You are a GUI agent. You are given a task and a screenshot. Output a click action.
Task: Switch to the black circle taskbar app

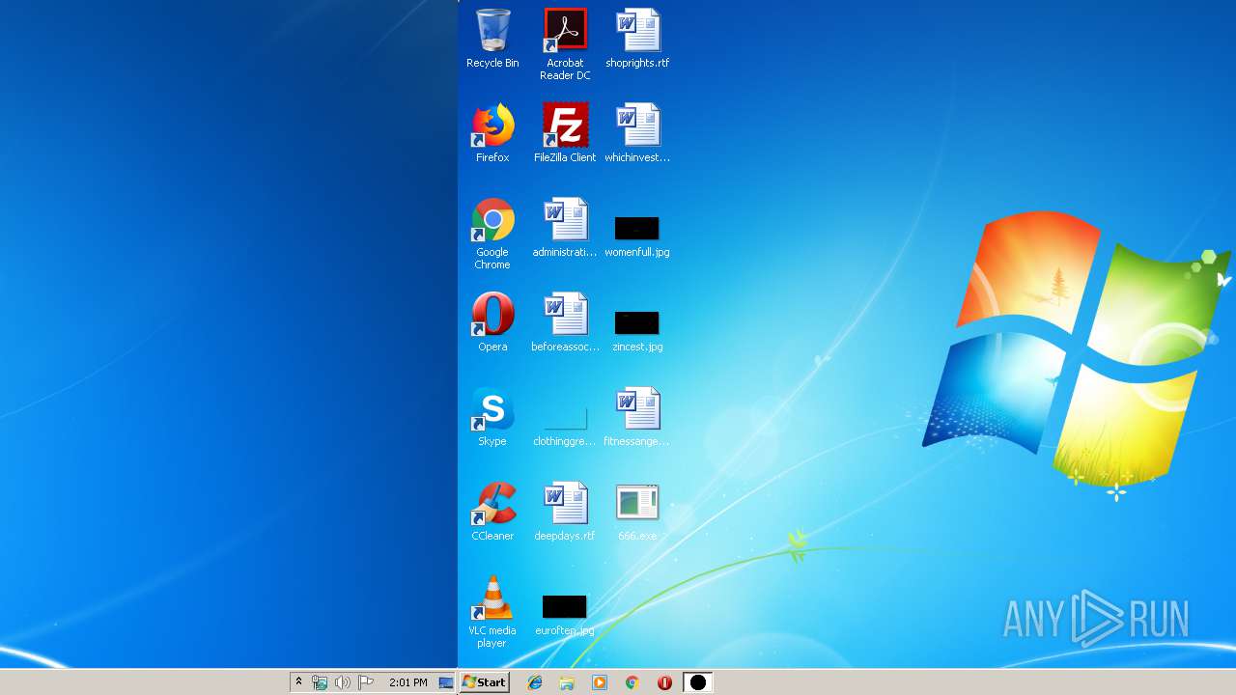click(x=697, y=682)
